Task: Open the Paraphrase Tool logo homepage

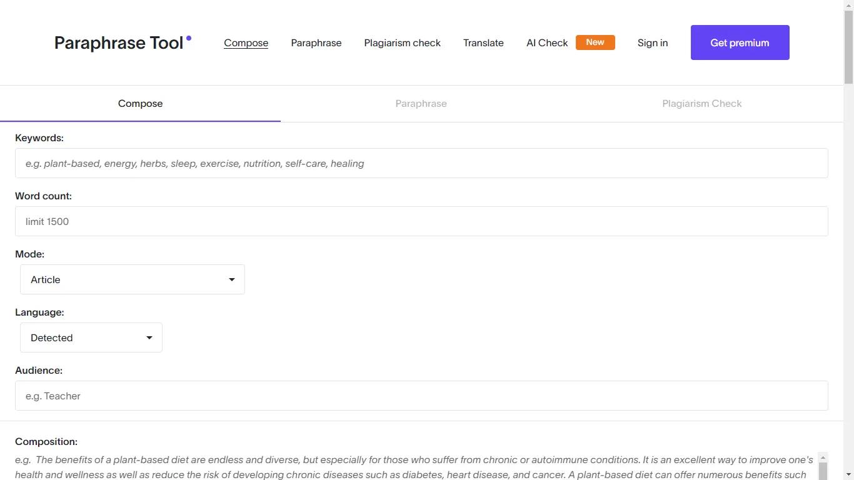Action: tap(123, 42)
